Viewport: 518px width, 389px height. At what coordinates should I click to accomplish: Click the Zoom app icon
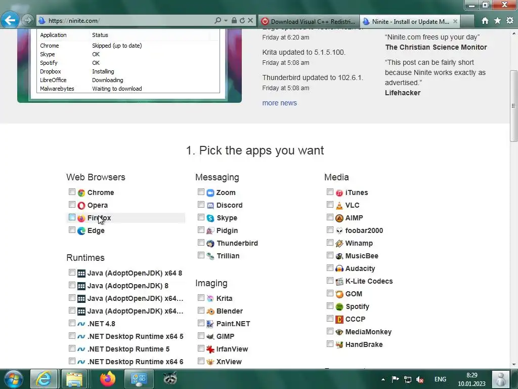pos(210,192)
